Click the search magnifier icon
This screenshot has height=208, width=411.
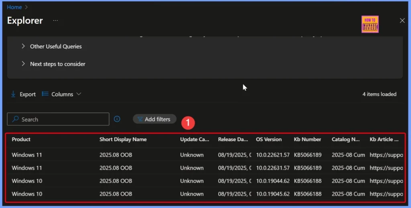point(16,119)
